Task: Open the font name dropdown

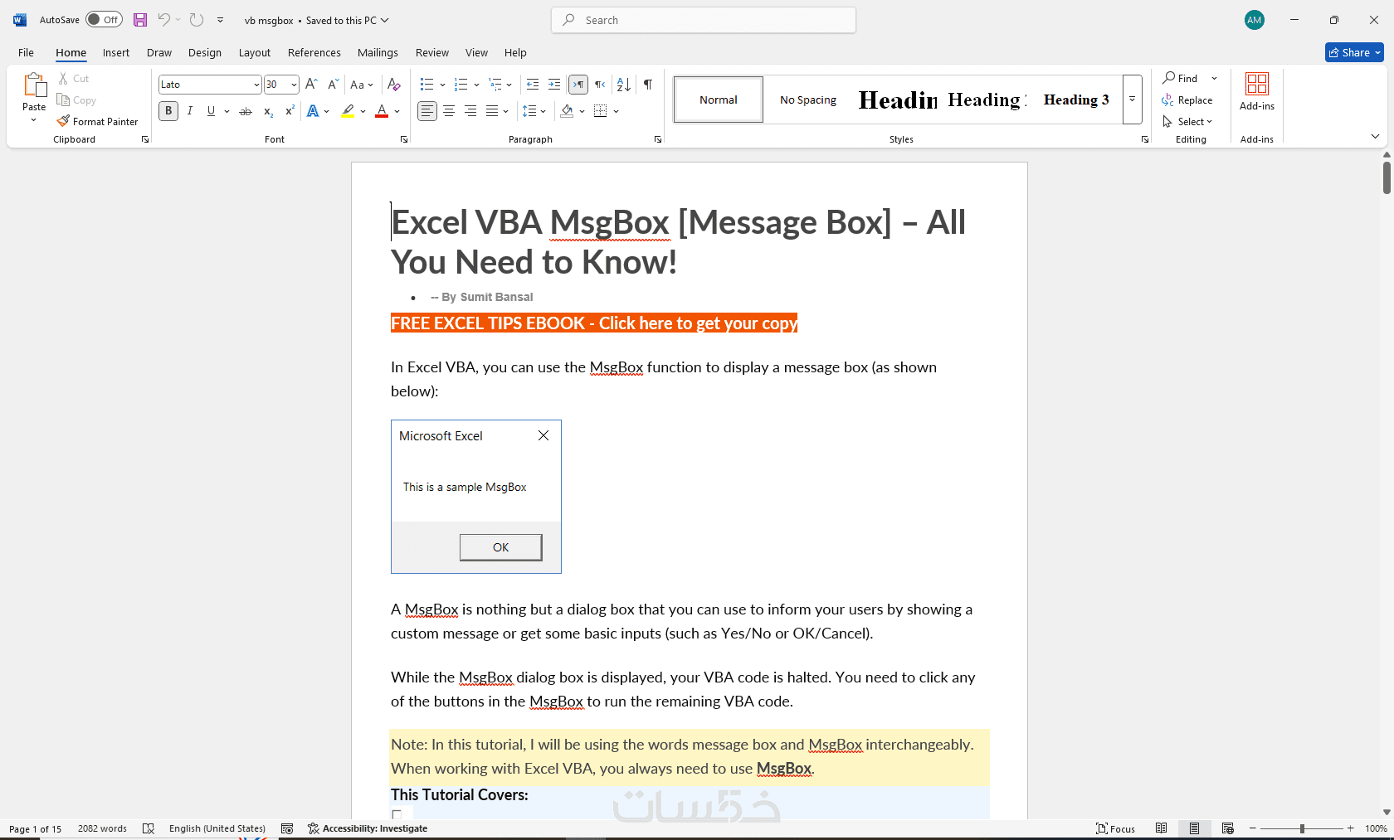Action: [256, 85]
